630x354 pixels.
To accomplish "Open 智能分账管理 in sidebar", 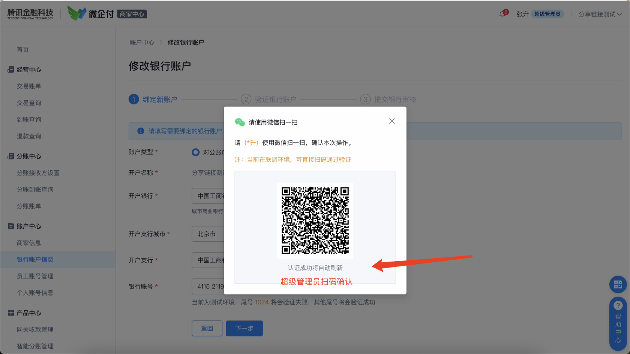I will [x=35, y=346].
